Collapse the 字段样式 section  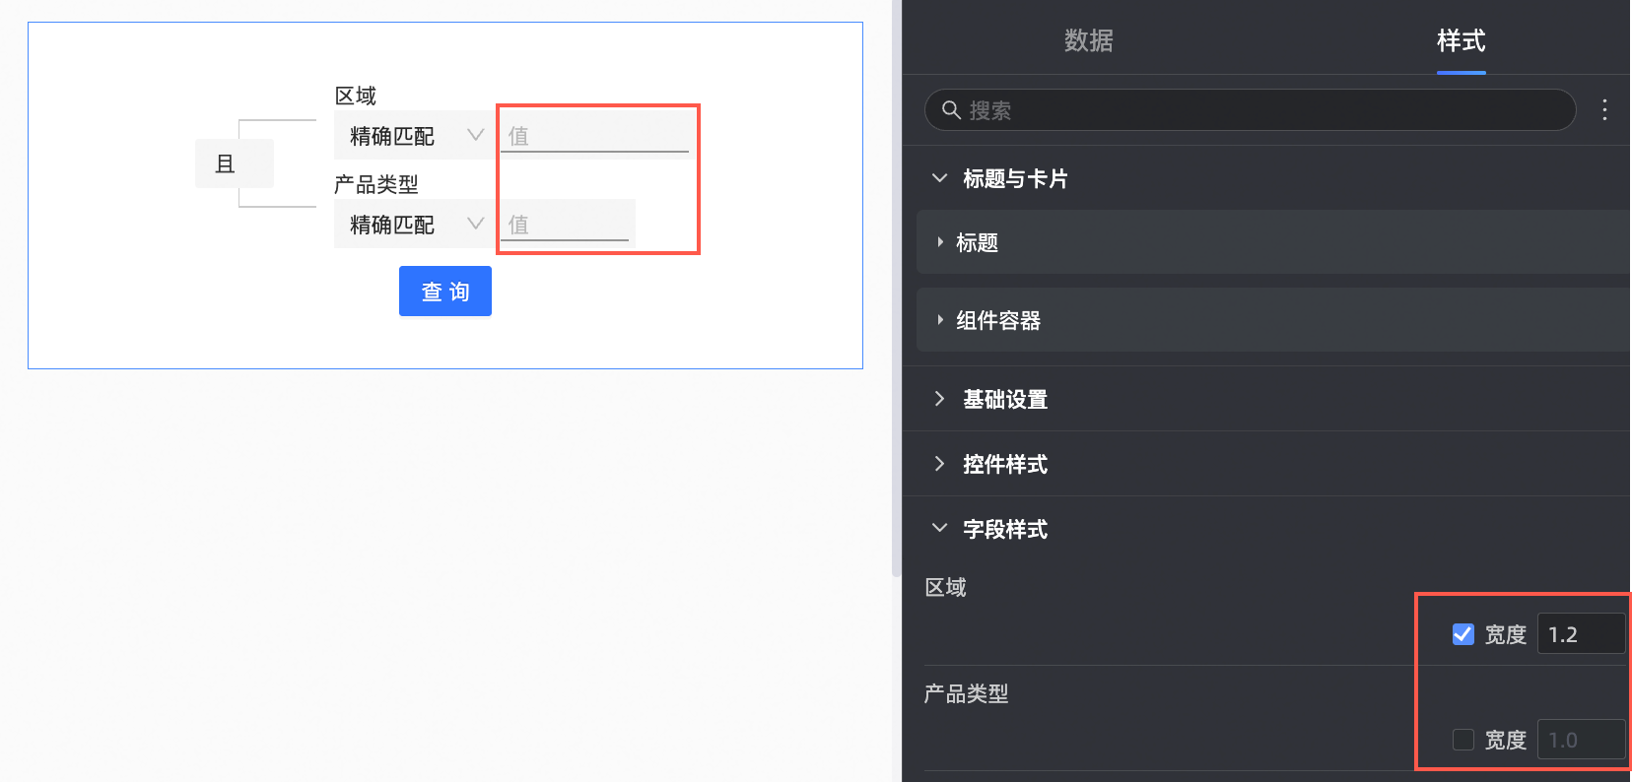click(x=940, y=529)
